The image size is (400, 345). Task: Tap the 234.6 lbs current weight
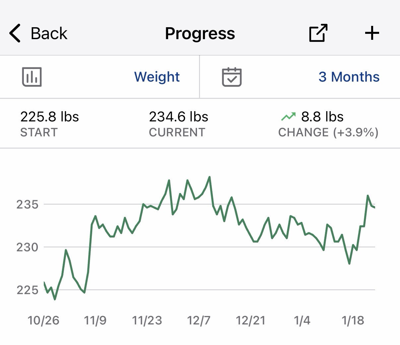coord(178,117)
